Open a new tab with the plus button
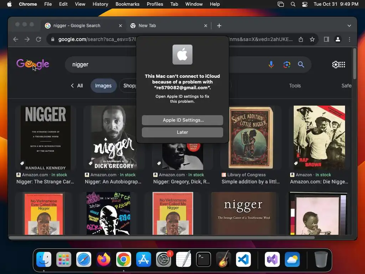The height and width of the screenshot is (274, 365). tap(219, 26)
